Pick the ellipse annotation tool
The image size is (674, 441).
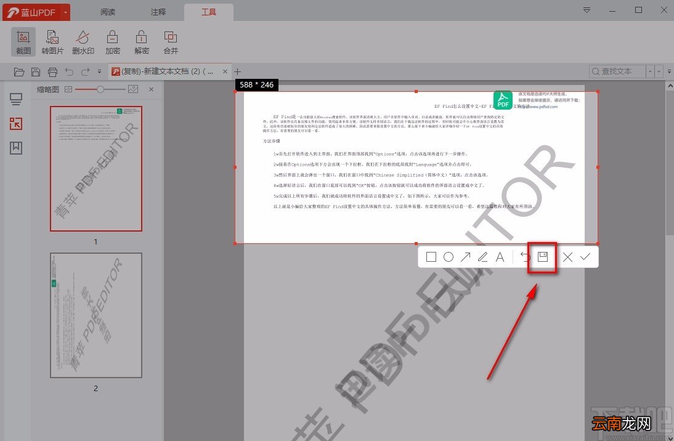(449, 257)
